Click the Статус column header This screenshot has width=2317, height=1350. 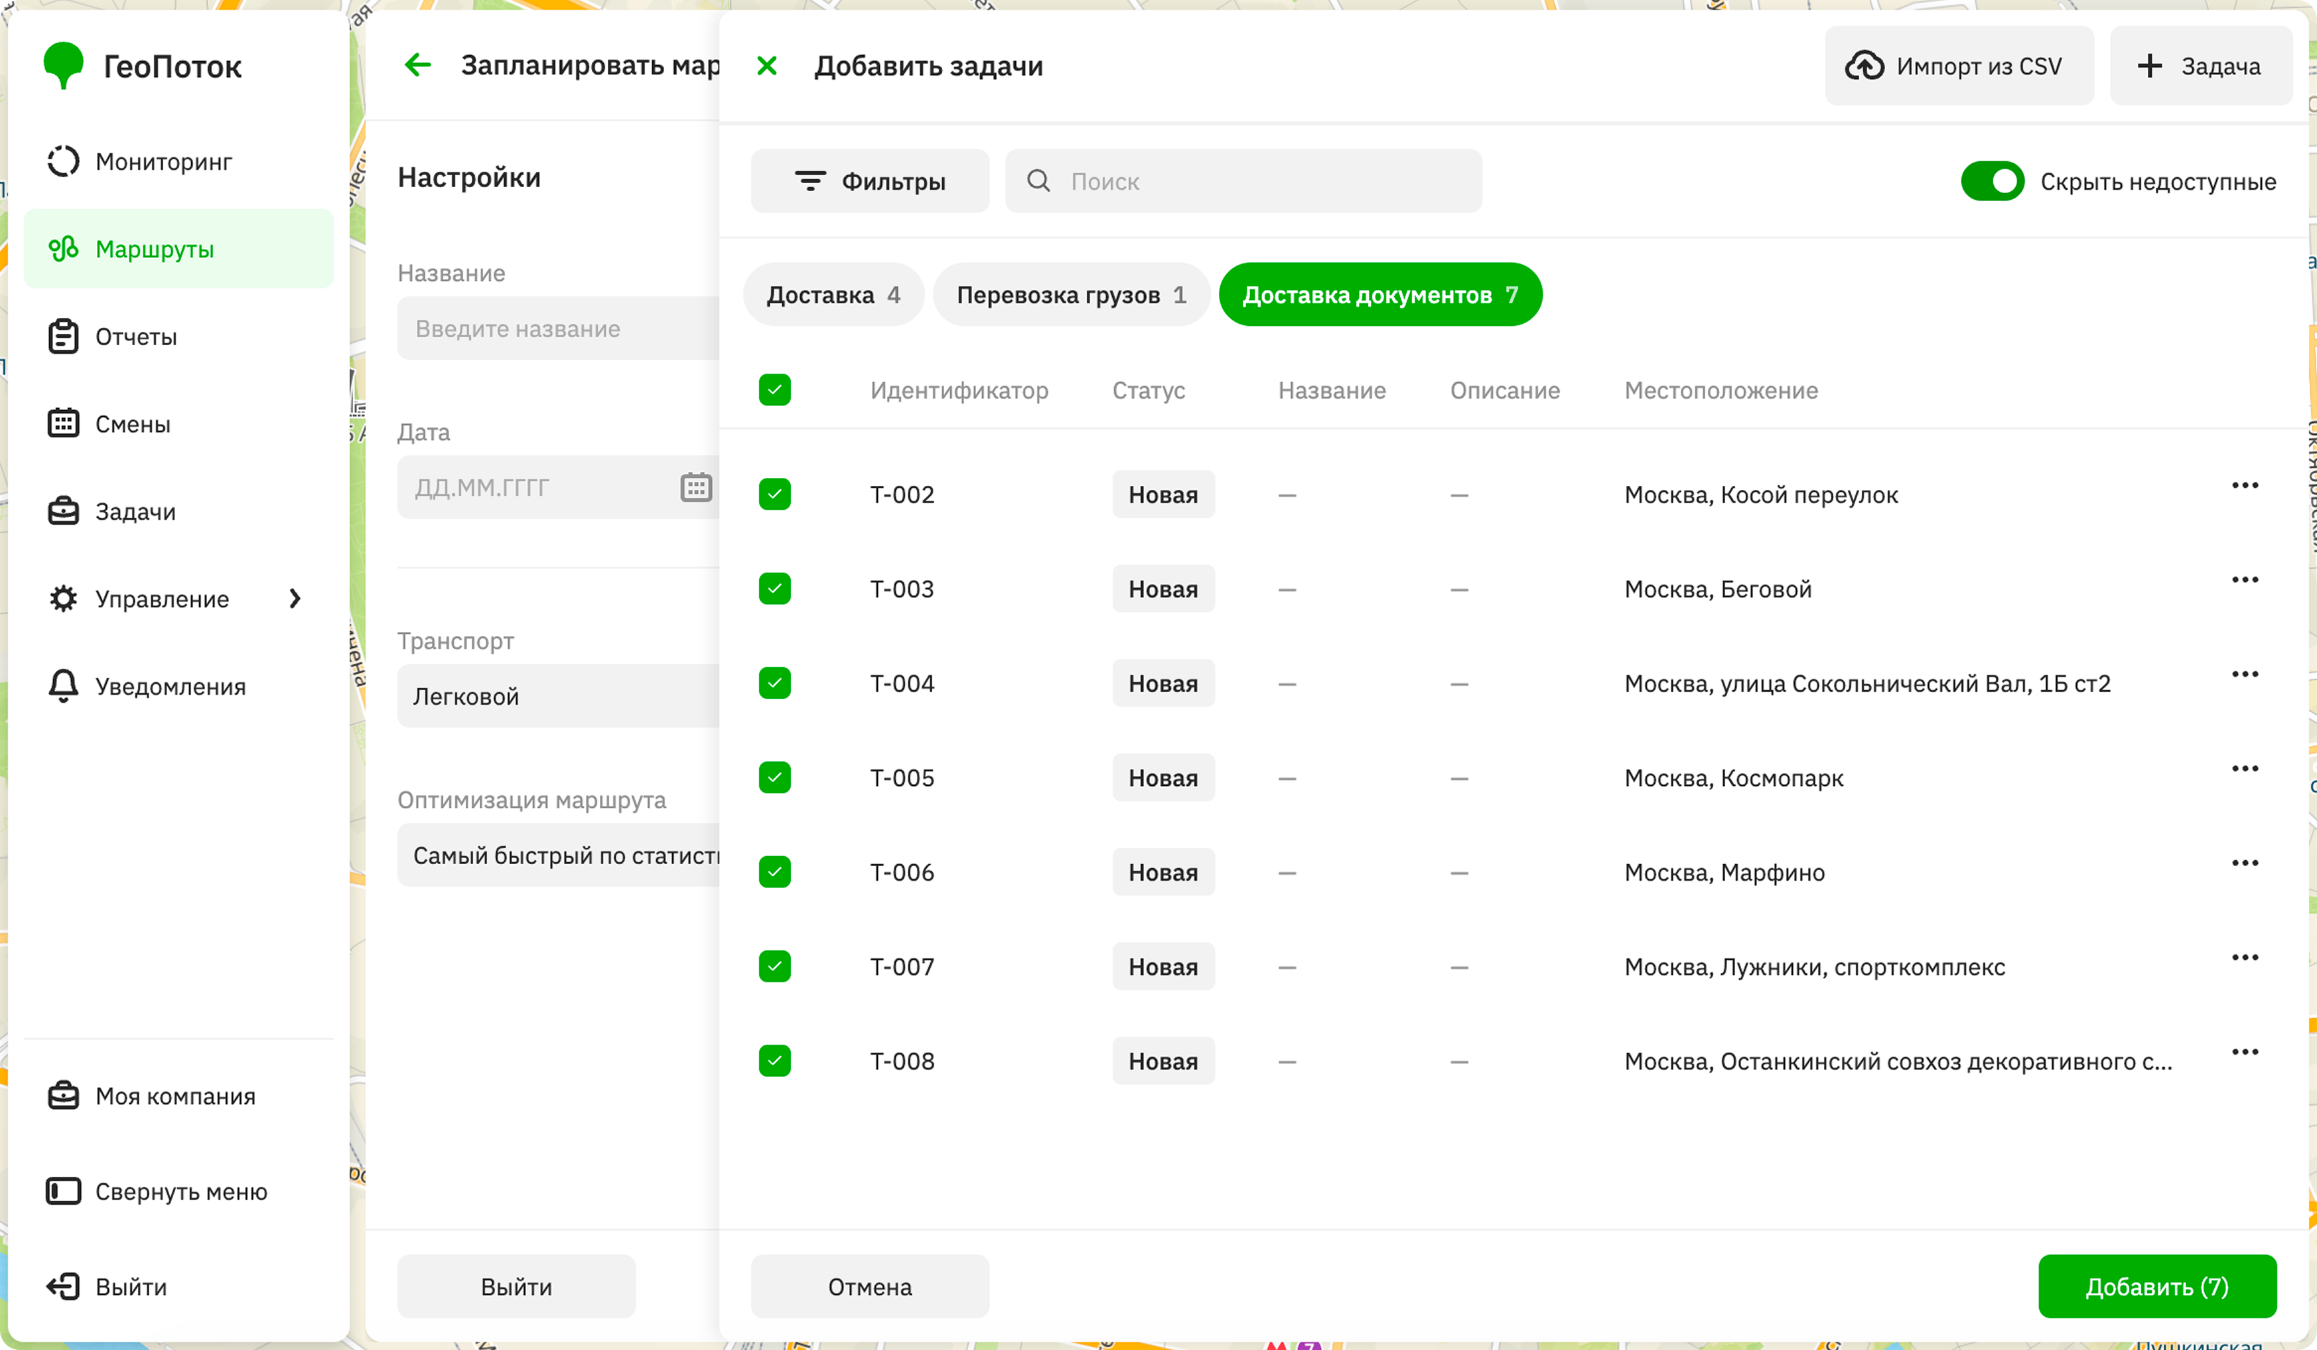coord(1149,391)
